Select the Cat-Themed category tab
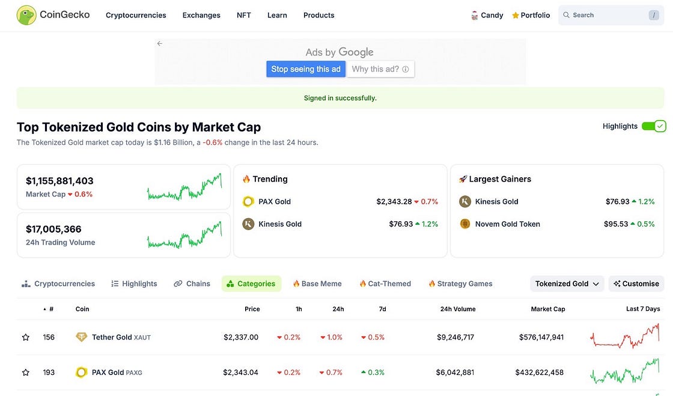This screenshot has height=396, width=673. [385, 284]
